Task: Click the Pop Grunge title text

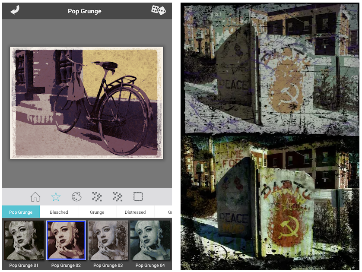Action: [85, 11]
